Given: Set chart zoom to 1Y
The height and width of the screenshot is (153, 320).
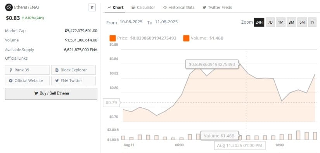Looking at the screenshot, I should pos(312,22).
